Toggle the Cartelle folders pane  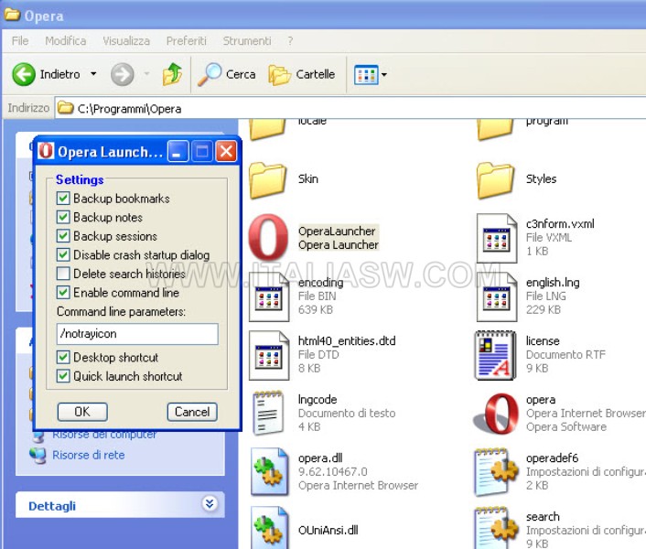coord(302,74)
